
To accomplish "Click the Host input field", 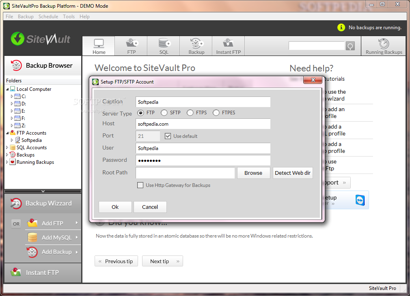I will click(x=203, y=124).
